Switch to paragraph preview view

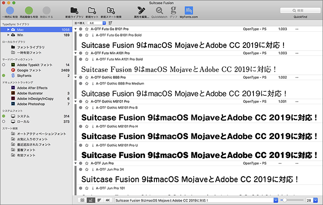[99, 200]
